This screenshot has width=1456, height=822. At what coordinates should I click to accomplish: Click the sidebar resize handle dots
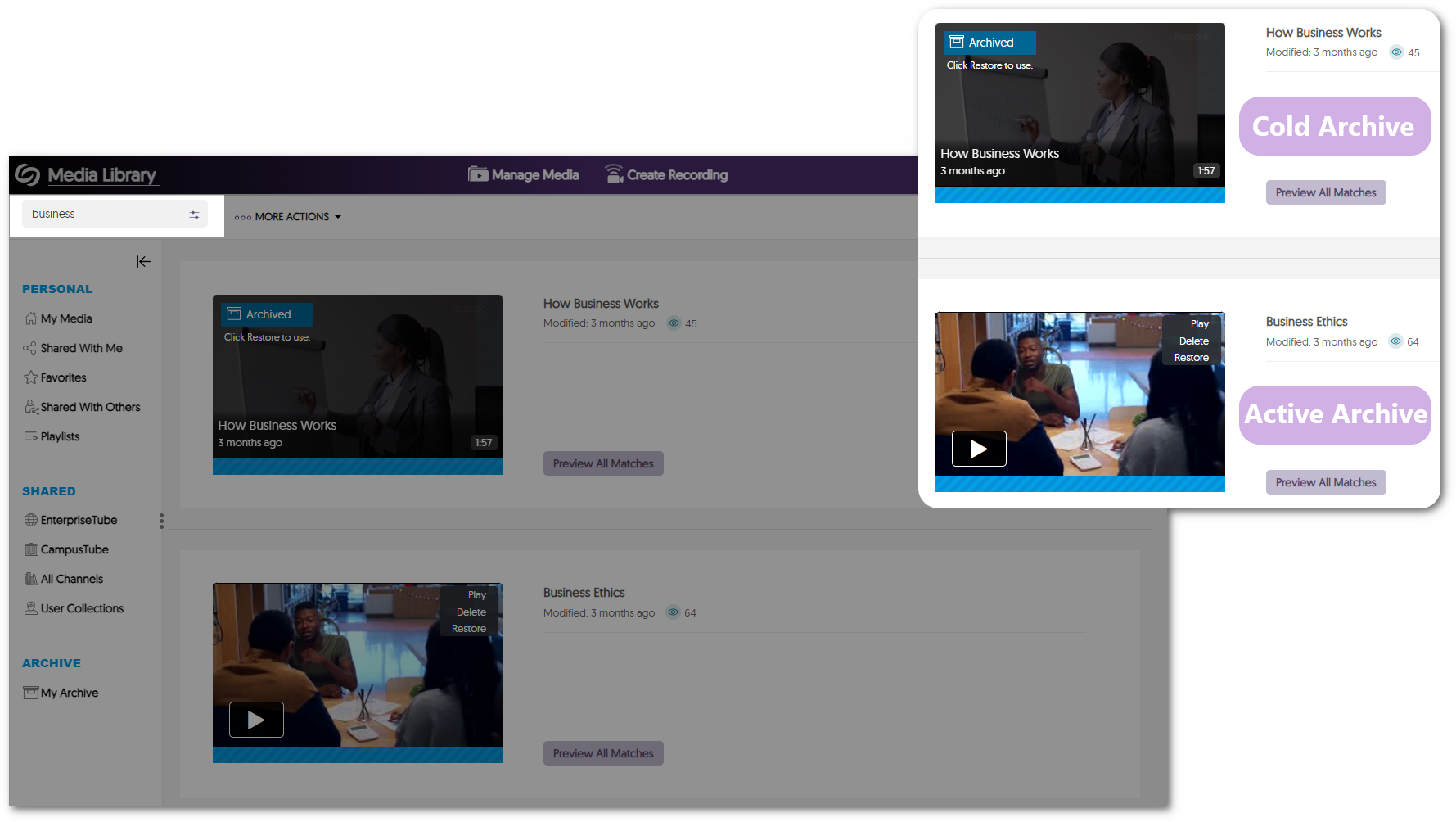pos(161,521)
